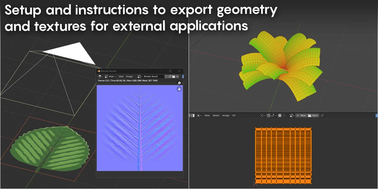Click the open-folder icon in the render window header
This screenshot has height=189, width=378.
tap(174, 77)
